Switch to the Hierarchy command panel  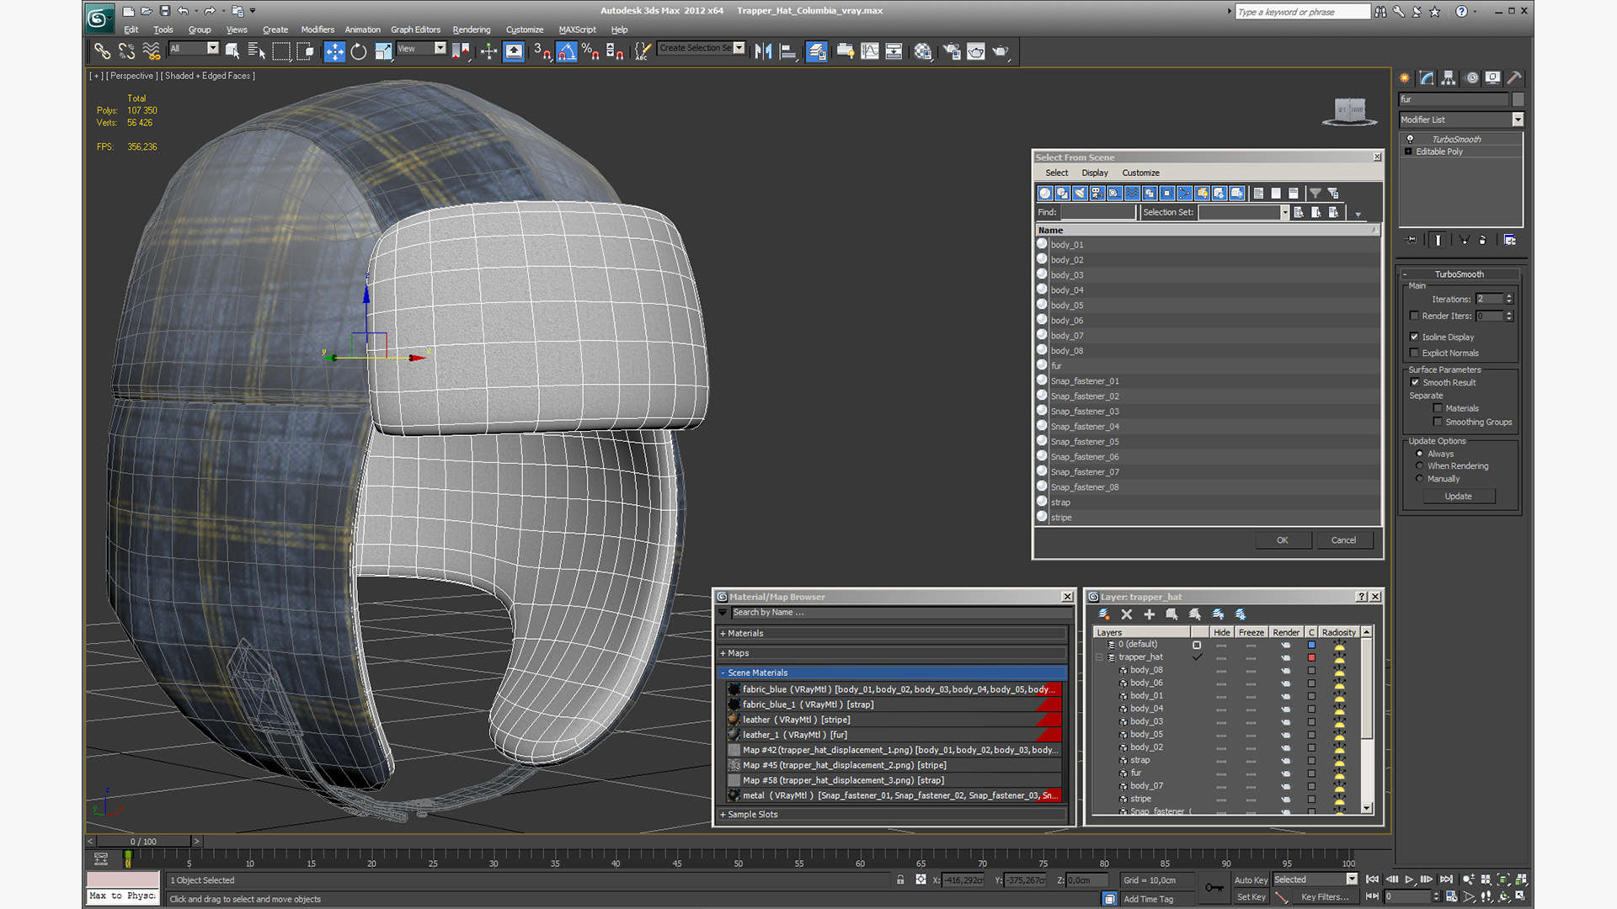pyautogui.click(x=1449, y=77)
